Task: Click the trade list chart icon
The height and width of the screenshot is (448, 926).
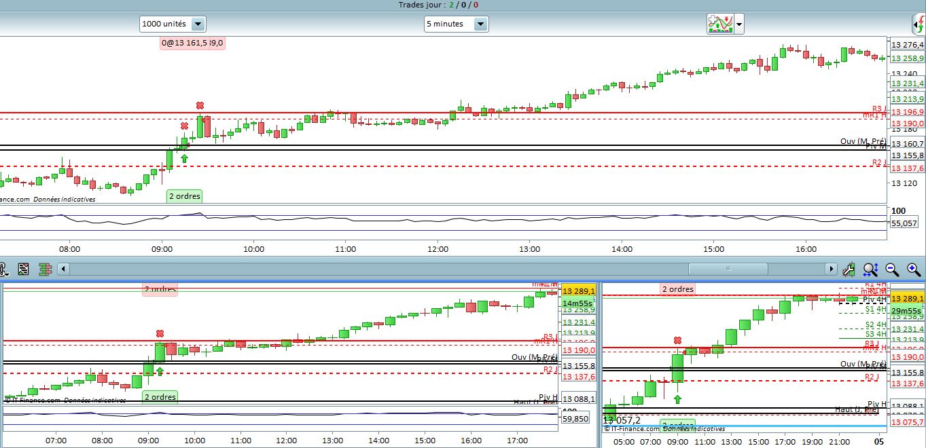Action: pos(24,269)
